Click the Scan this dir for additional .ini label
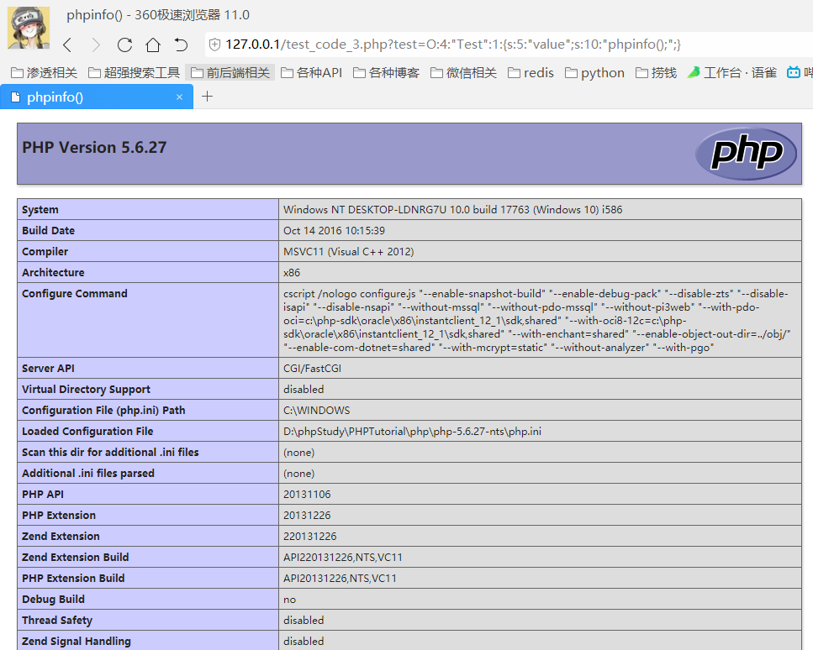The image size is (813, 650). pos(110,452)
